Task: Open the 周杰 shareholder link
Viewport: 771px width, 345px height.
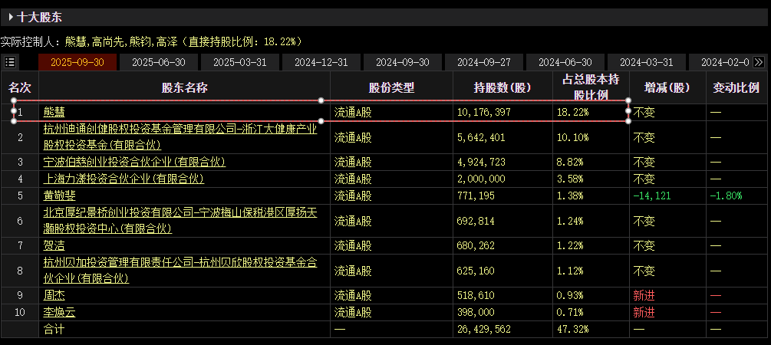Action: (x=54, y=295)
